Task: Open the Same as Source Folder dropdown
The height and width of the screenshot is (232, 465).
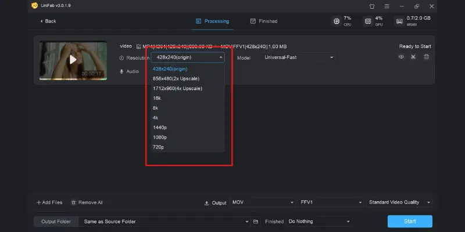Action: click(164, 222)
